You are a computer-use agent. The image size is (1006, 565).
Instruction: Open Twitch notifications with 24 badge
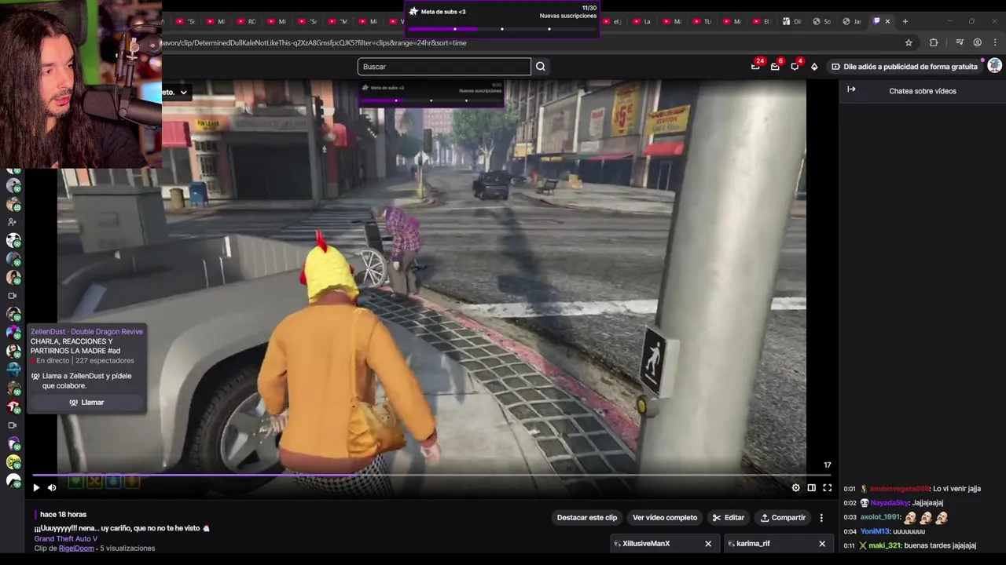coord(755,67)
